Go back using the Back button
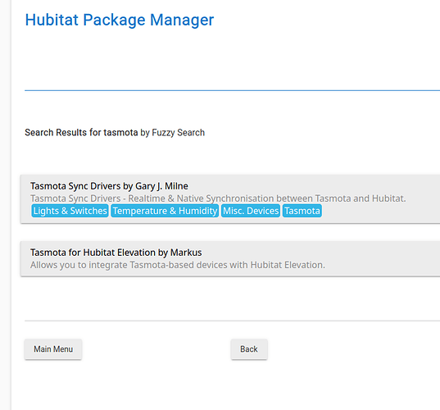This screenshot has height=410, width=440. [x=249, y=349]
